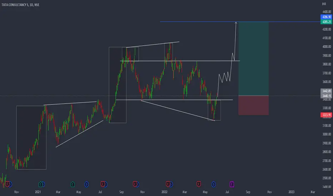Click the red earnings E marker between Sep and Nov 2021

(x=135, y=184)
